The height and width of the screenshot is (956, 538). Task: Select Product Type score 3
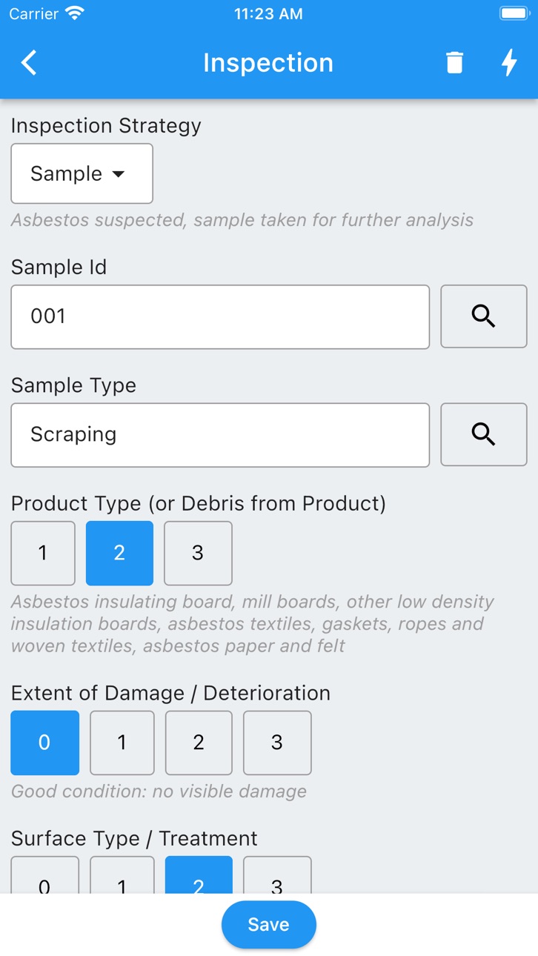click(x=198, y=553)
